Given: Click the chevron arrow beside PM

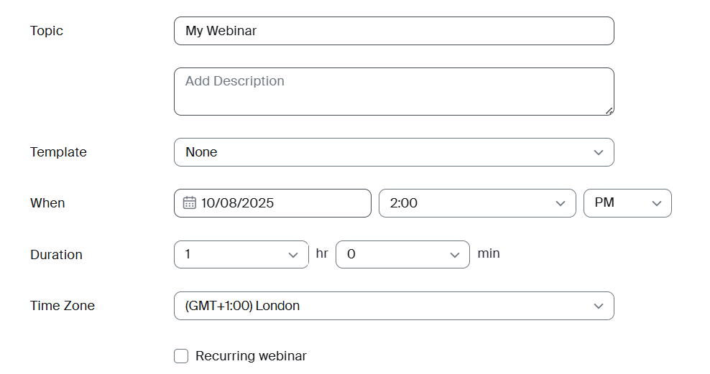Looking at the screenshot, I should [656, 203].
